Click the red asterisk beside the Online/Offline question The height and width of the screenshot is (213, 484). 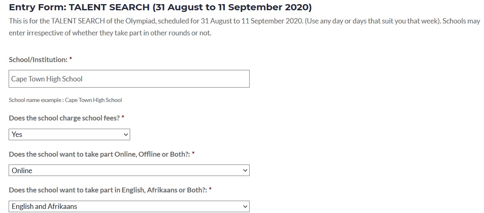pyautogui.click(x=193, y=154)
